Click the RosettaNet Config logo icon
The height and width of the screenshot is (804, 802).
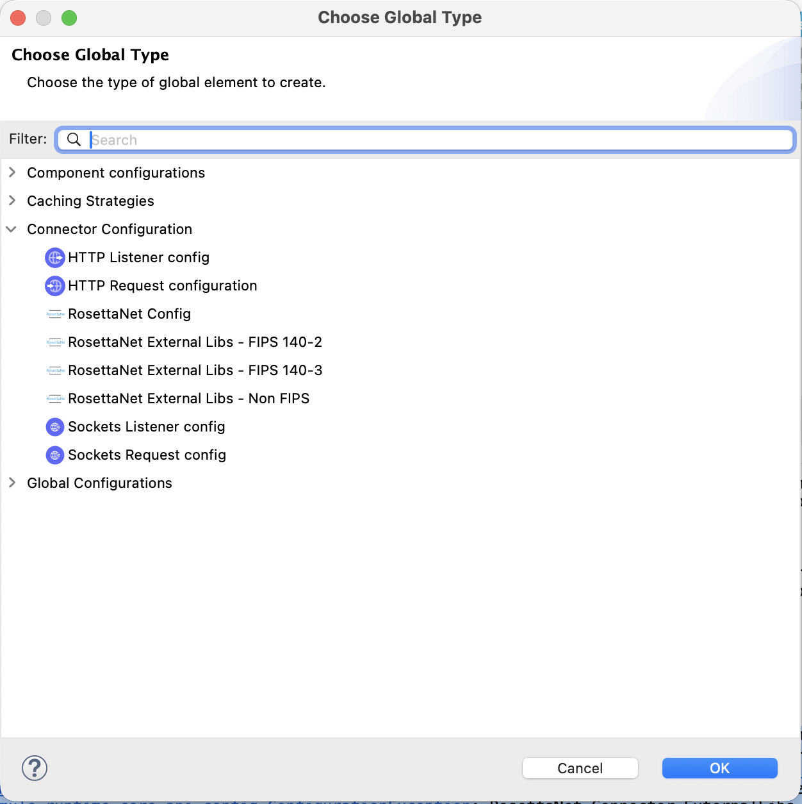coord(55,314)
